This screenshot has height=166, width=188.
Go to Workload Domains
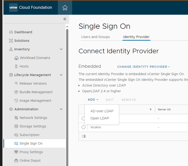pos(35,58)
